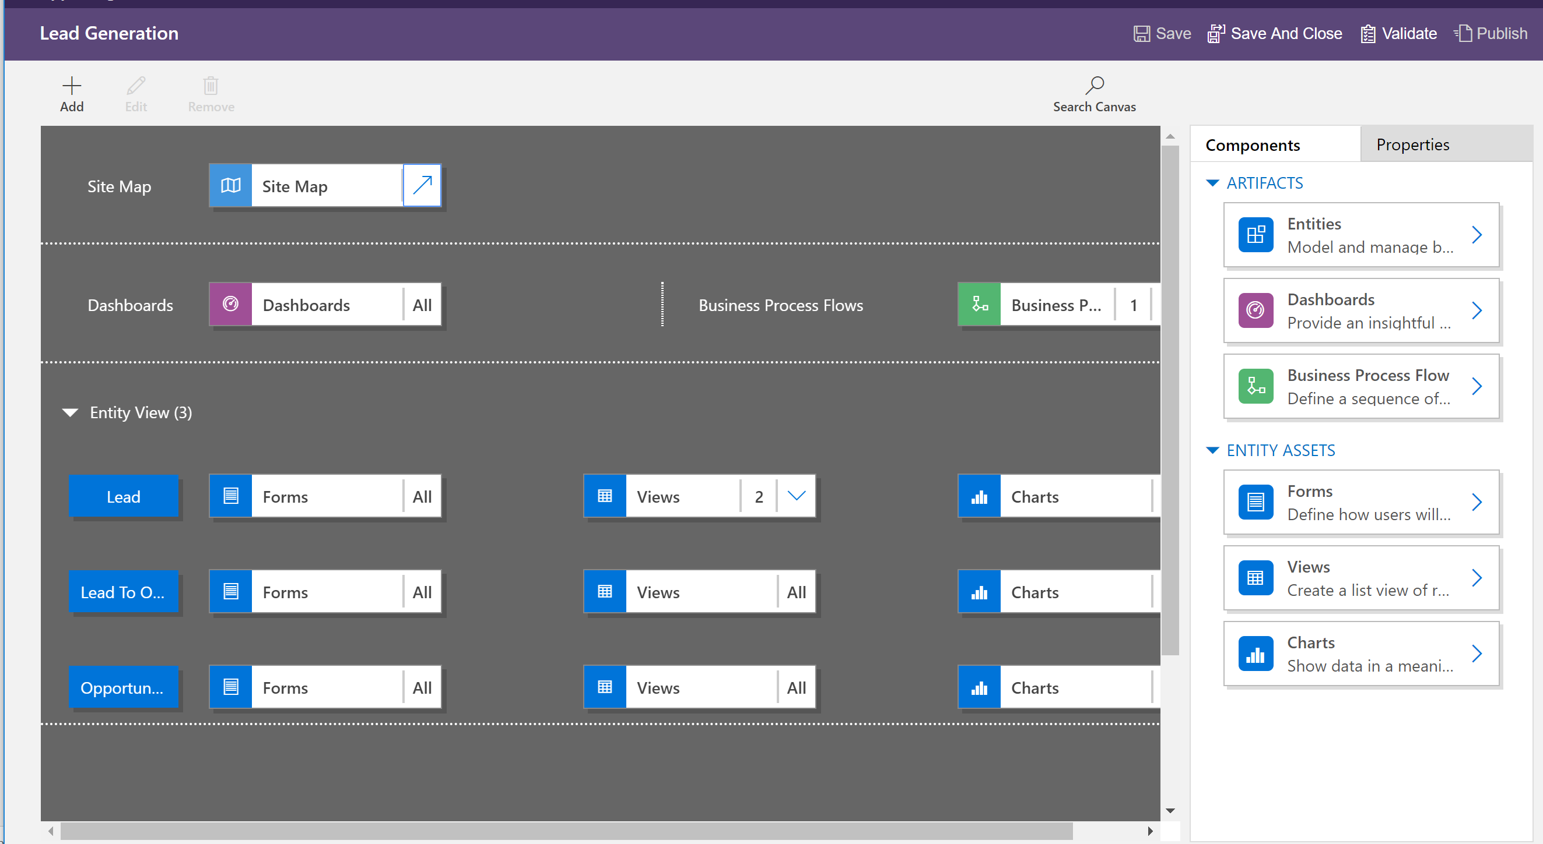Screen dimensions: 1543x844
Task: Expand Business Process Flow component chevron
Action: 1477,386
